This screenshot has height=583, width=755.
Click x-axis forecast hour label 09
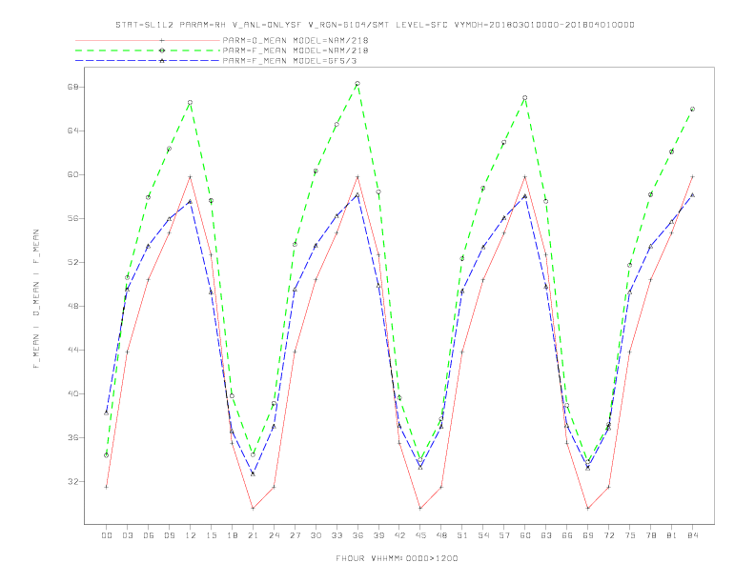[x=169, y=535]
